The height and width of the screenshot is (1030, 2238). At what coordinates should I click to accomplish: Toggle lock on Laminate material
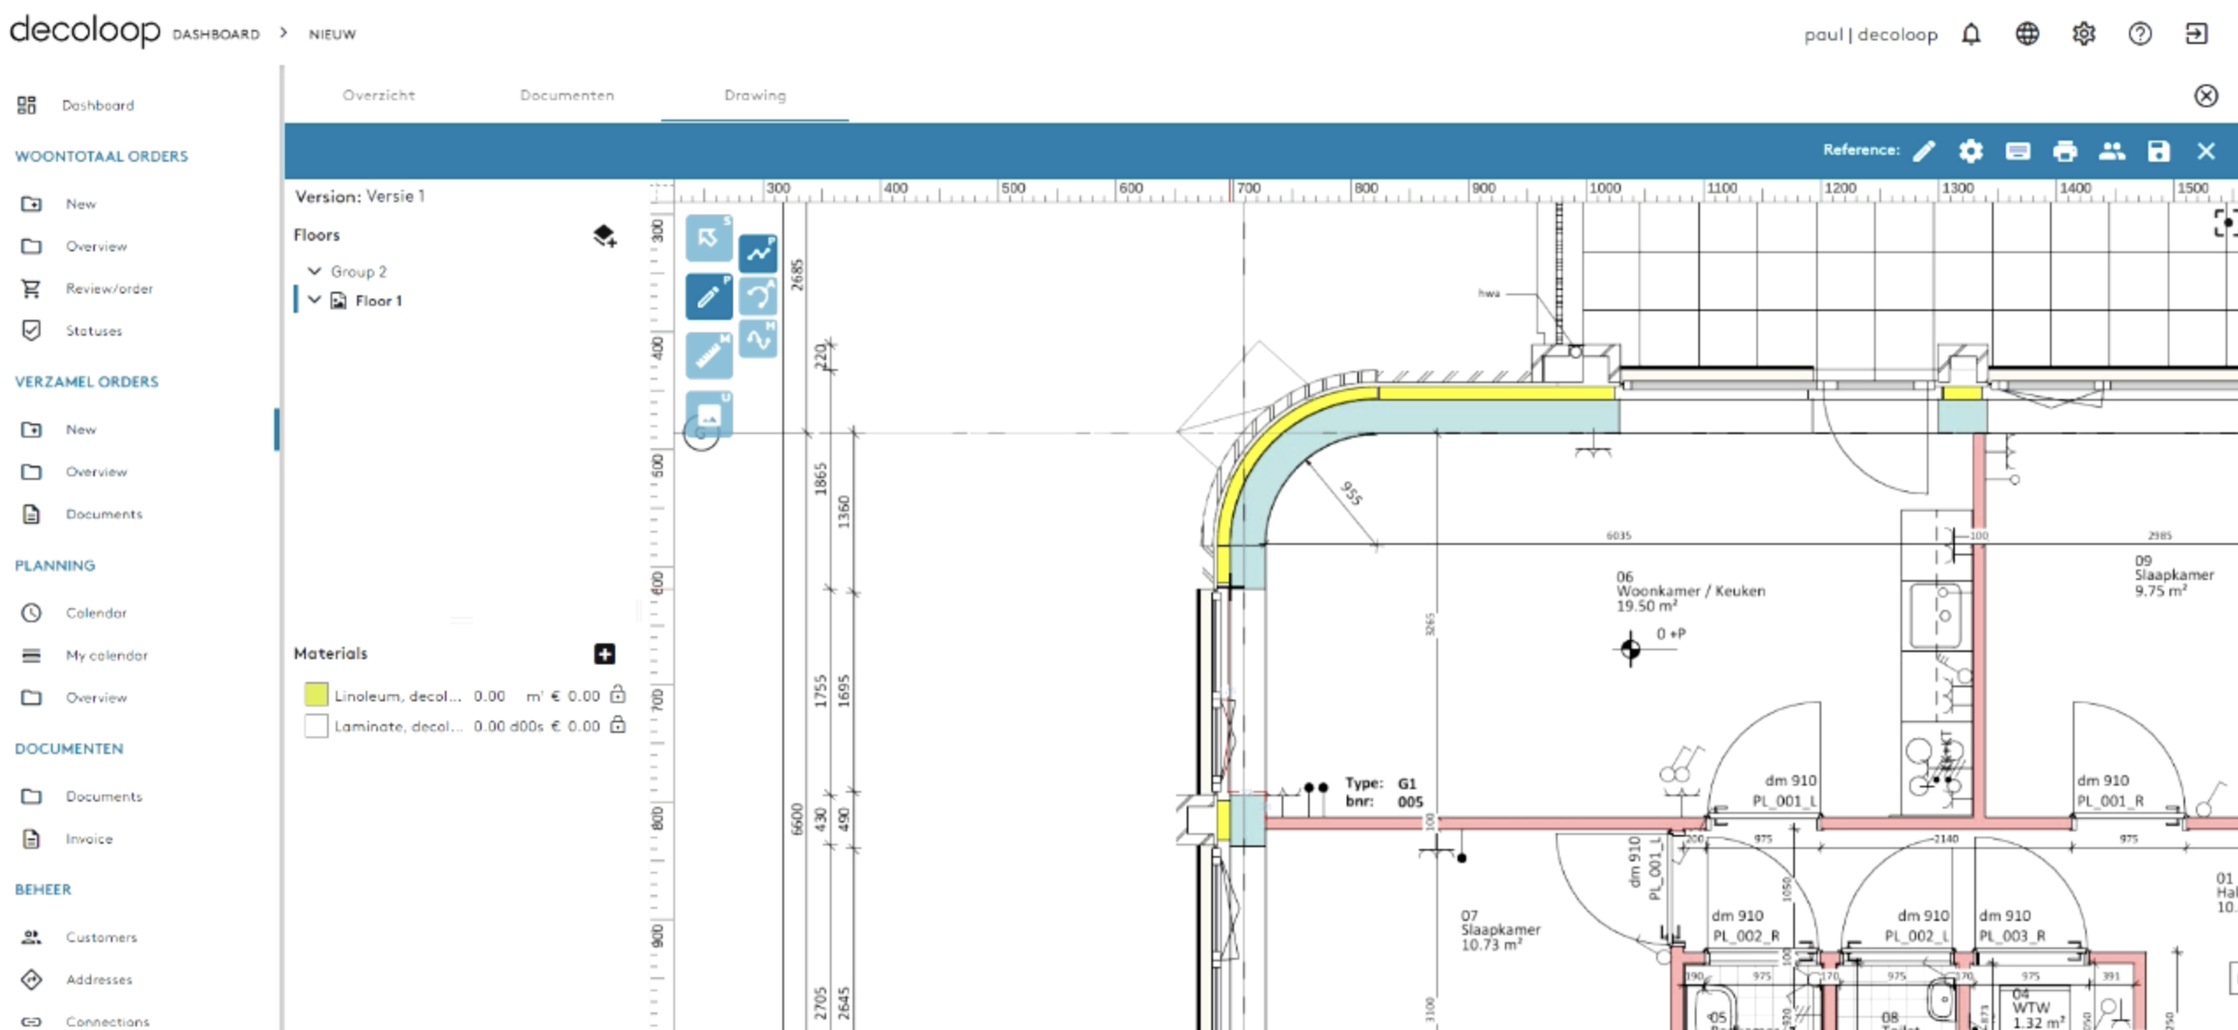[x=618, y=725]
